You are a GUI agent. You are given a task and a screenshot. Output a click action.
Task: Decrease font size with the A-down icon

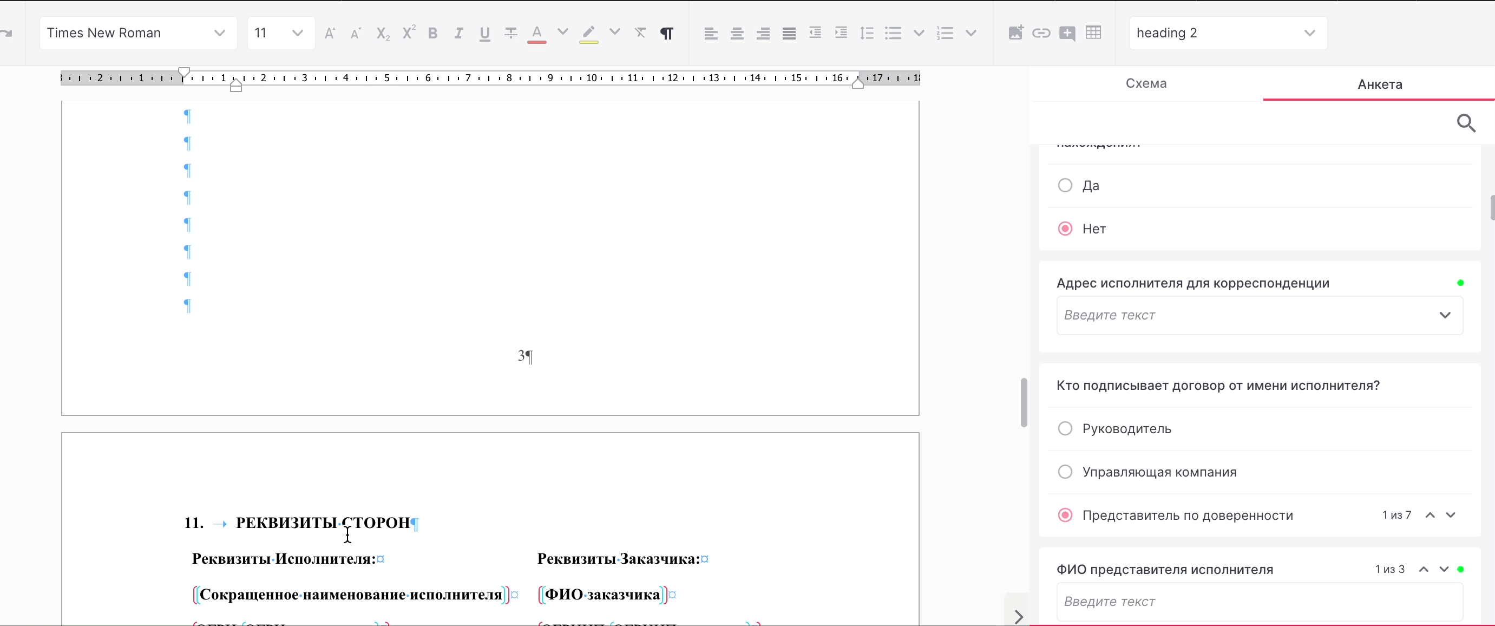[x=356, y=33]
